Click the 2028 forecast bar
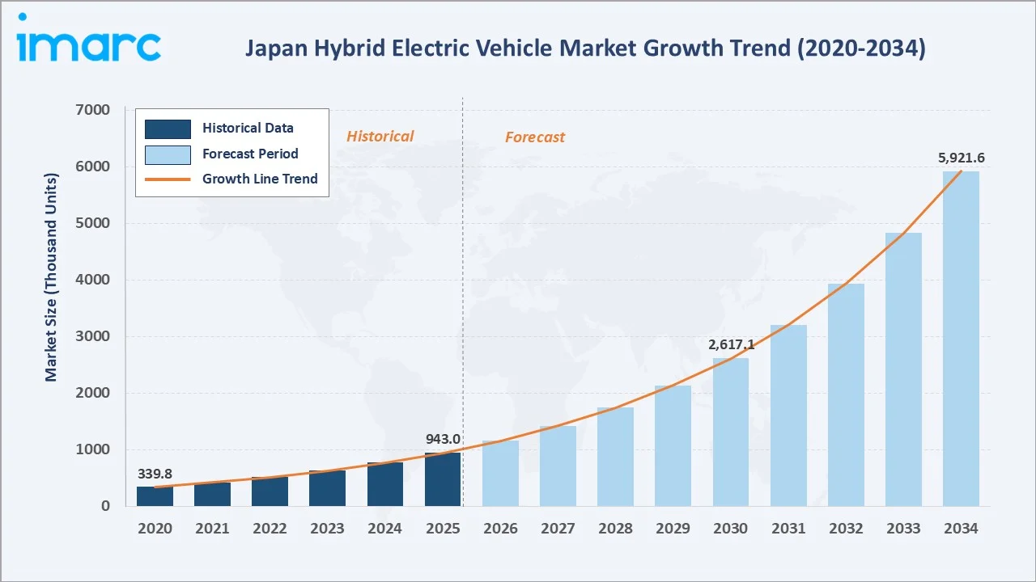 click(615, 457)
